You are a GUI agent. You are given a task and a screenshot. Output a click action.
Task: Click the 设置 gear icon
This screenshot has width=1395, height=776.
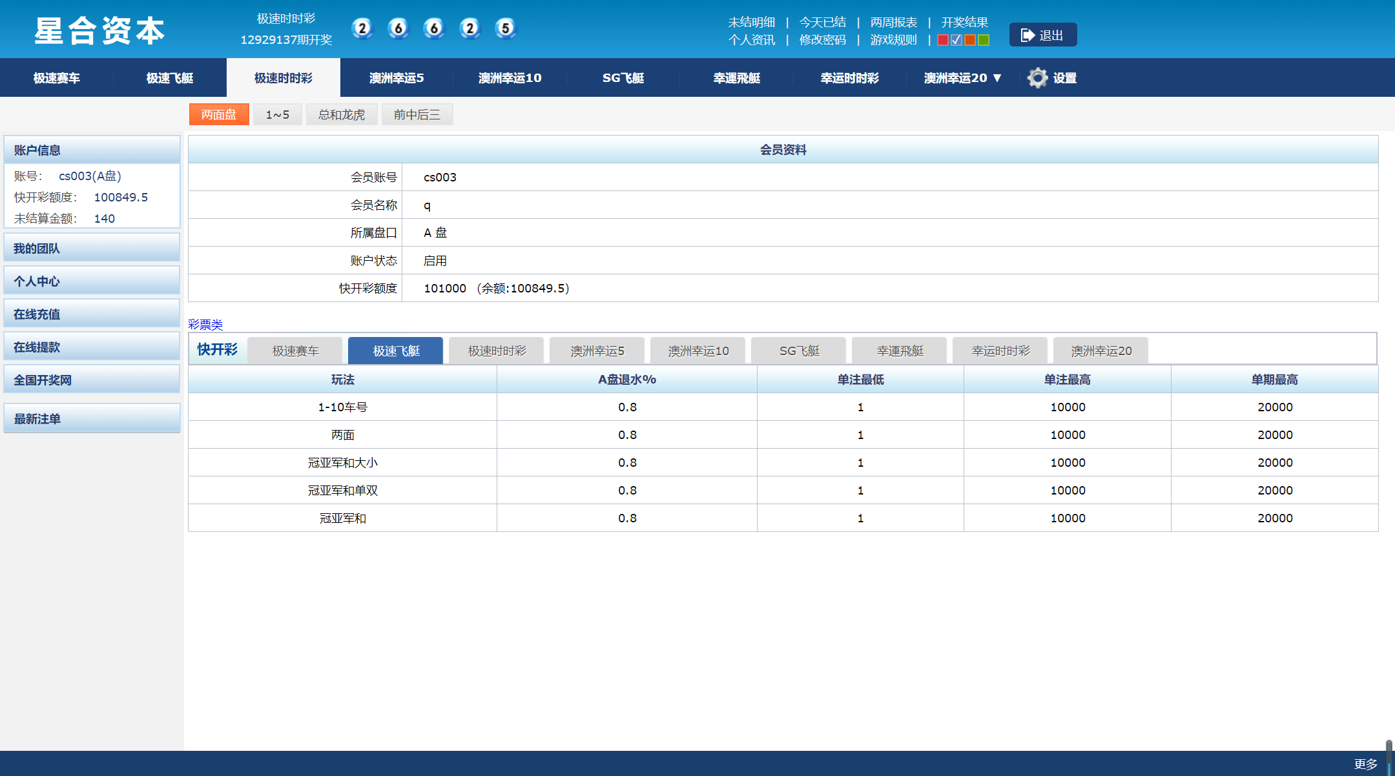[1037, 77]
